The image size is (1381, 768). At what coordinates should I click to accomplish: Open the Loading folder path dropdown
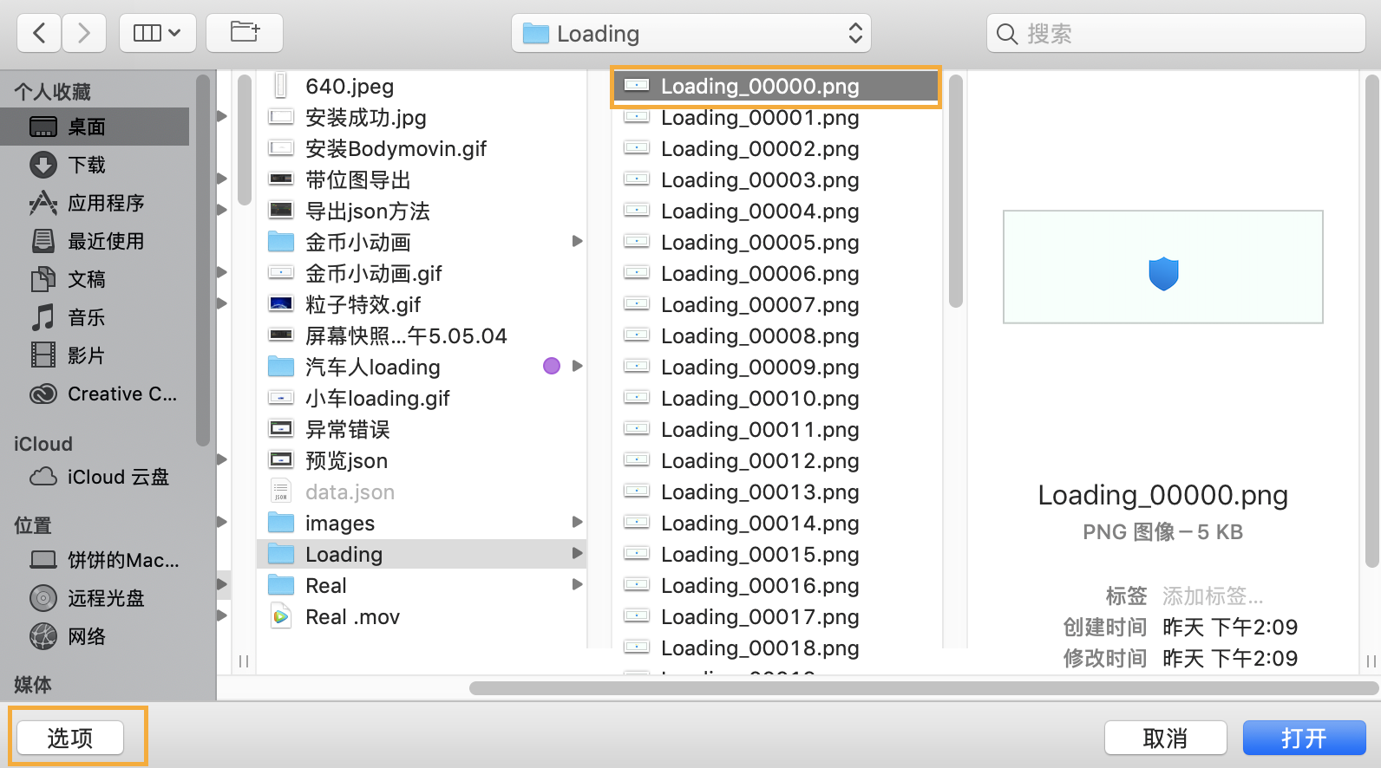691,33
